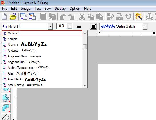Image resolution: width=156 pixels, height=120 pixels.
Task: Choose the Andalus font
Action: tap(42, 50)
